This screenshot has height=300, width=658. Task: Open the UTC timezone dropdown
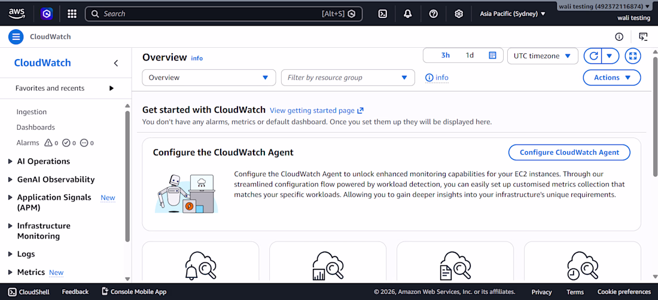click(x=543, y=56)
